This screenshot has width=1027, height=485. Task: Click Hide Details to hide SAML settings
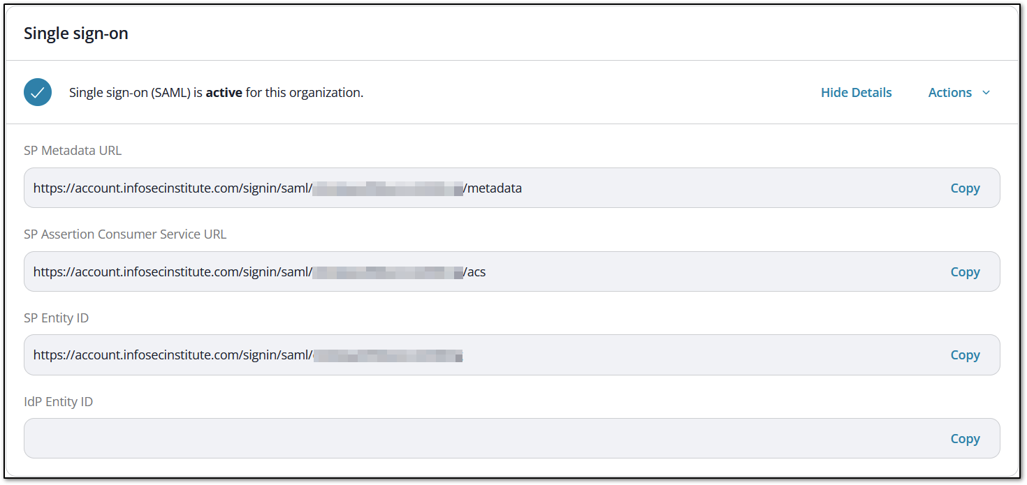point(856,92)
